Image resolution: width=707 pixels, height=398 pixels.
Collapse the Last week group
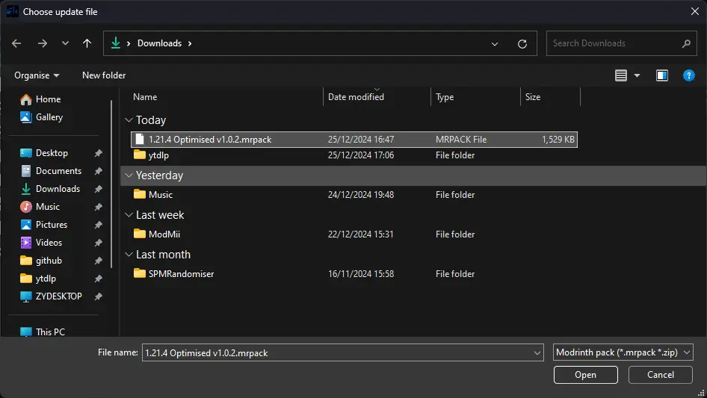129,215
